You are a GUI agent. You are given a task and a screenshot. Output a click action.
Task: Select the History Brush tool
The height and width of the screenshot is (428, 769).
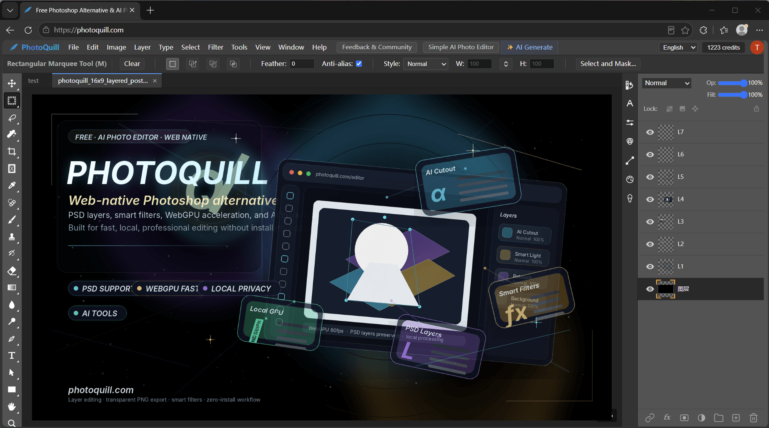12,254
